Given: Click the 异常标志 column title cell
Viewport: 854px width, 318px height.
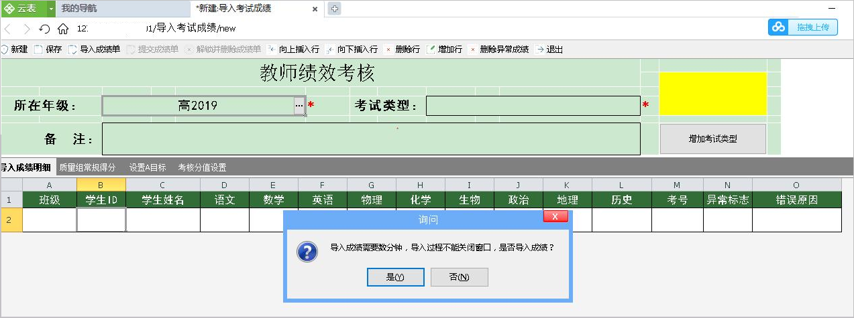Looking at the screenshot, I should click(x=728, y=200).
